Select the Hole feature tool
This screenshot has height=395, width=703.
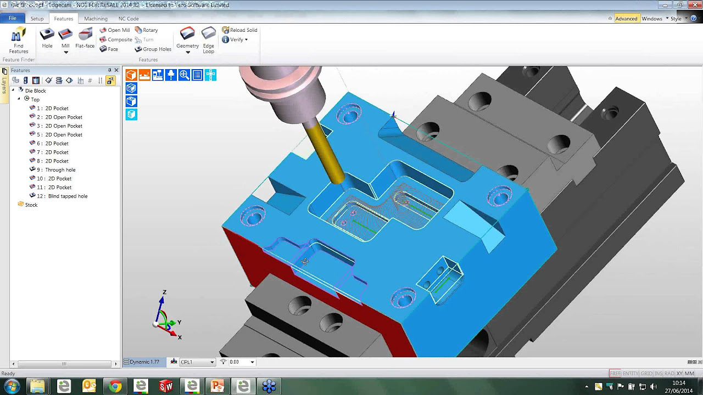click(47, 38)
